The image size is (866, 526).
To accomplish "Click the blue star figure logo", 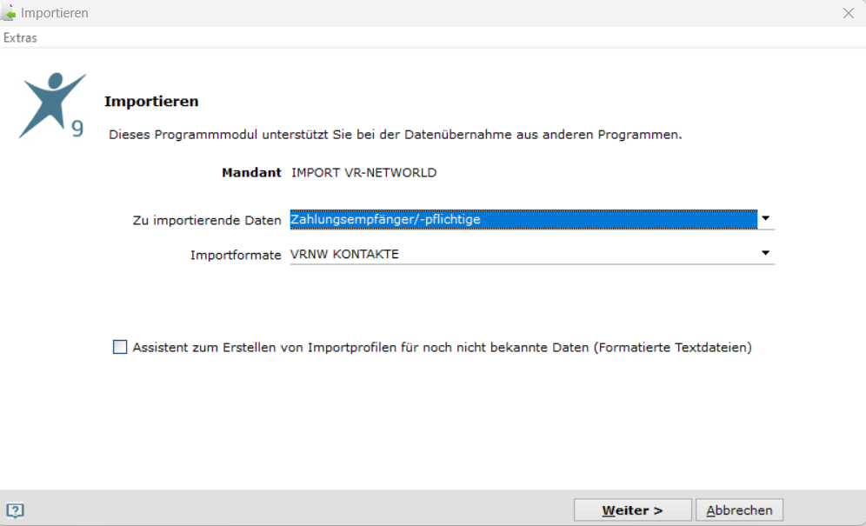I will pyautogui.click(x=50, y=105).
